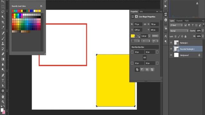Switch to the Paths tab
This screenshot has width=205, height=115.
(187, 21)
